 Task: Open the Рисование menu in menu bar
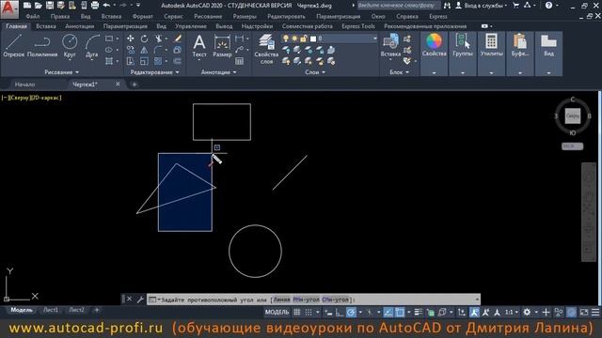click(208, 17)
